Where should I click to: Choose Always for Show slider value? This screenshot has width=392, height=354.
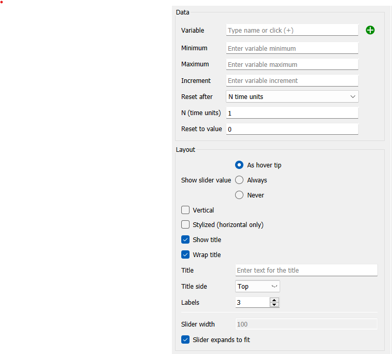coord(239,180)
